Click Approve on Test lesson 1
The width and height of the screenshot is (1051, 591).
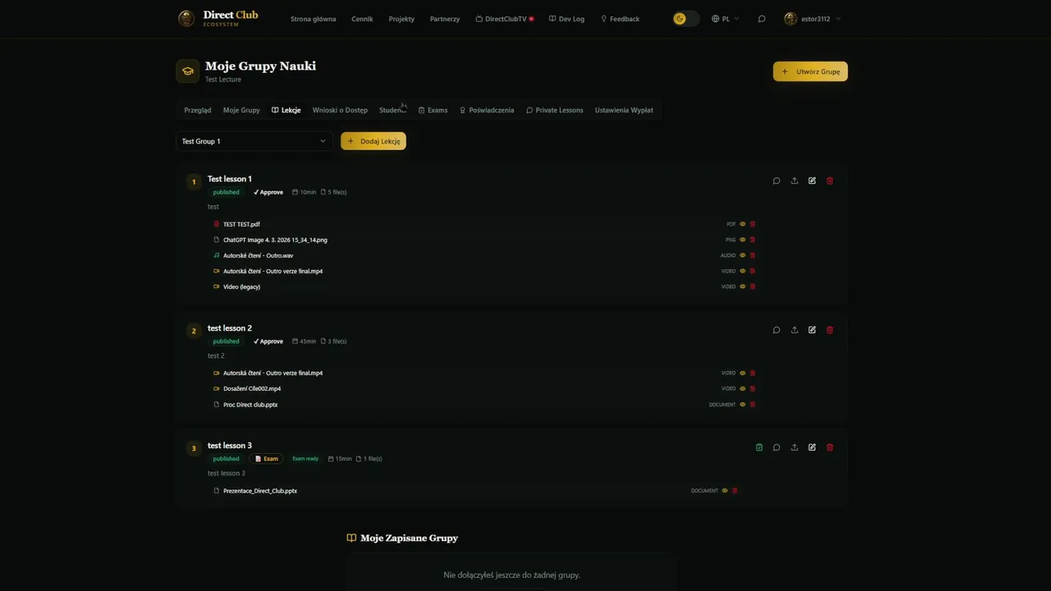click(x=268, y=192)
